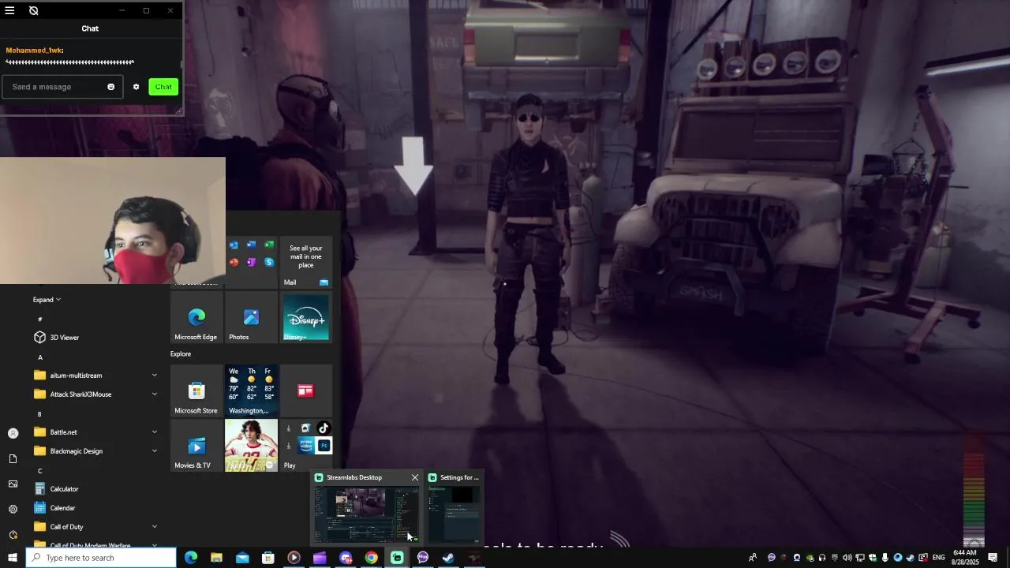Expand the Attack SharkX3Mouse folder
Screen dimensions: 1010x568
[95, 394]
